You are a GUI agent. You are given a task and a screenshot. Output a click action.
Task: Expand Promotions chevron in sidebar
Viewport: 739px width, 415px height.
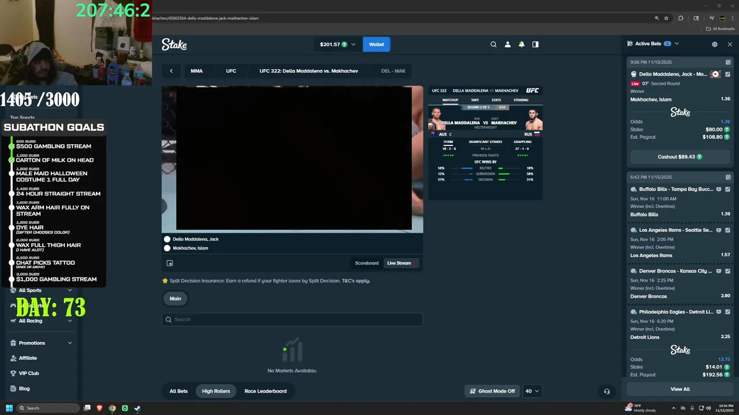pos(70,343)
